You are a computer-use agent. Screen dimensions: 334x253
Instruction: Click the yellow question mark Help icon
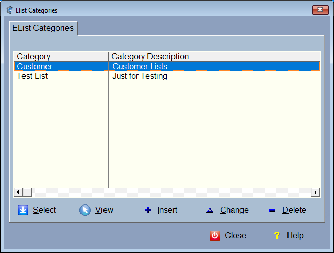277,236
